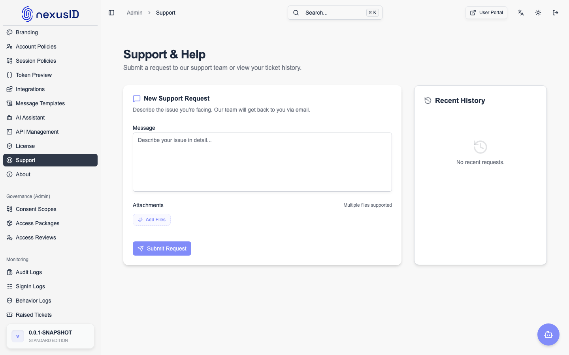
Task: Click the 'Monitoring' section label
Action: point(17,260)
